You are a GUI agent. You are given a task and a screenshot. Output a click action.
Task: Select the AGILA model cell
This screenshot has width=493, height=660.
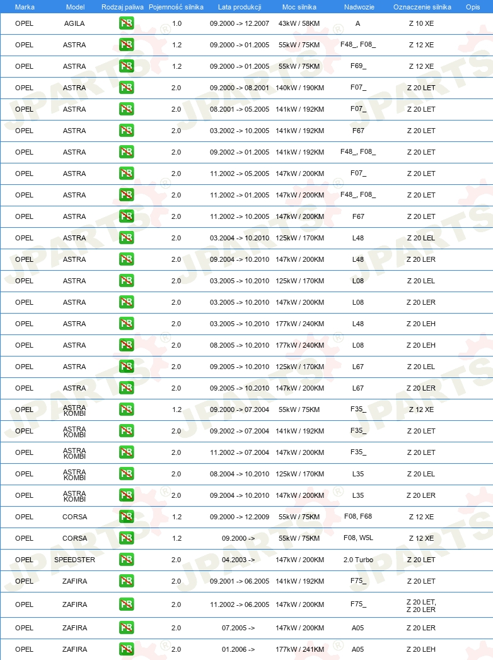pyautogui.click(x=74, y=23)
